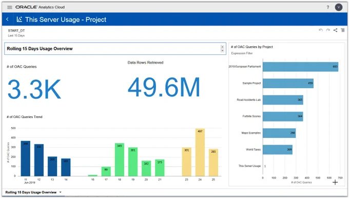349x198 pixels.
Task: Click the 3.3K OAC Queries tile
Action: [34, 89]
